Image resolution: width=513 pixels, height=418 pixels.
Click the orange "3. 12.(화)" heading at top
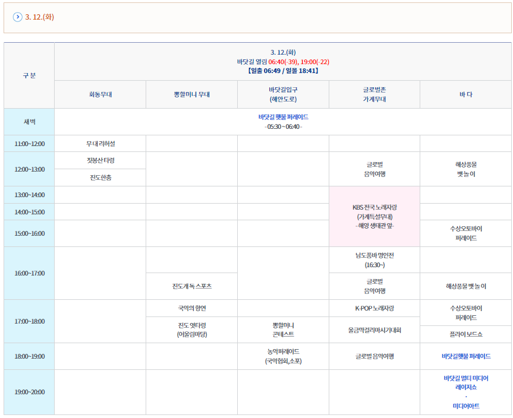click(x=40, y=17)
